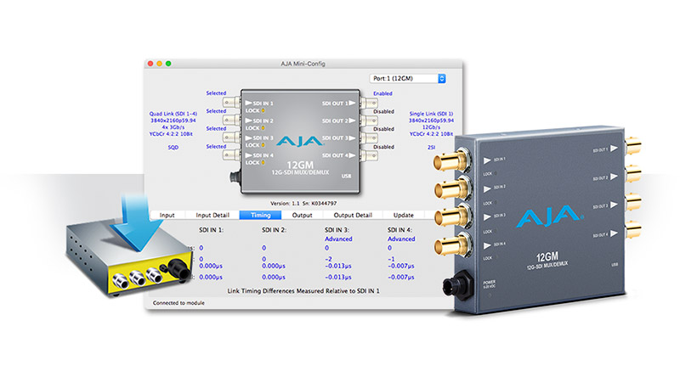Click the '2SI' label on the right

[x=431, y=147]
